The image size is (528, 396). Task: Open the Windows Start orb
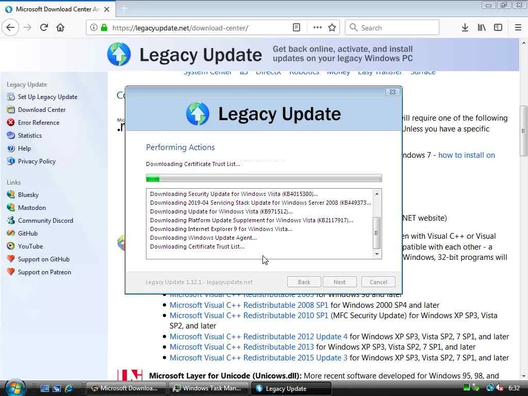[15, 387]
